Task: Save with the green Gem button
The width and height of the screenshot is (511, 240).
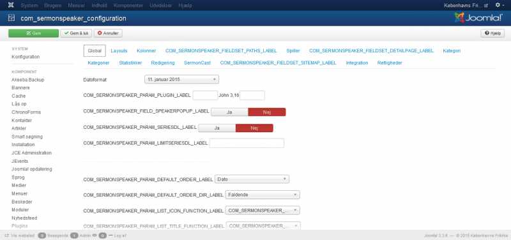Action: click(34, 33)
